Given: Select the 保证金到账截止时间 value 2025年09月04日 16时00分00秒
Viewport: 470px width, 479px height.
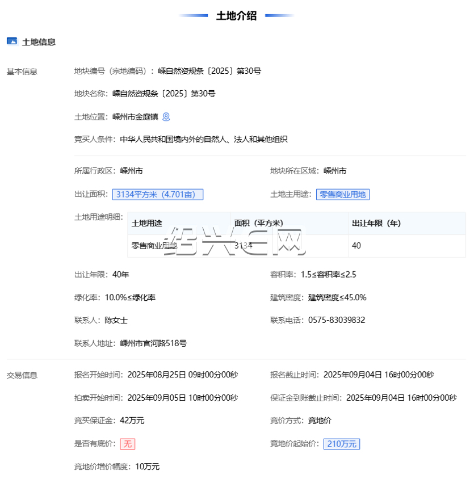Looking at the screenshot, I should tap(401, 398).
